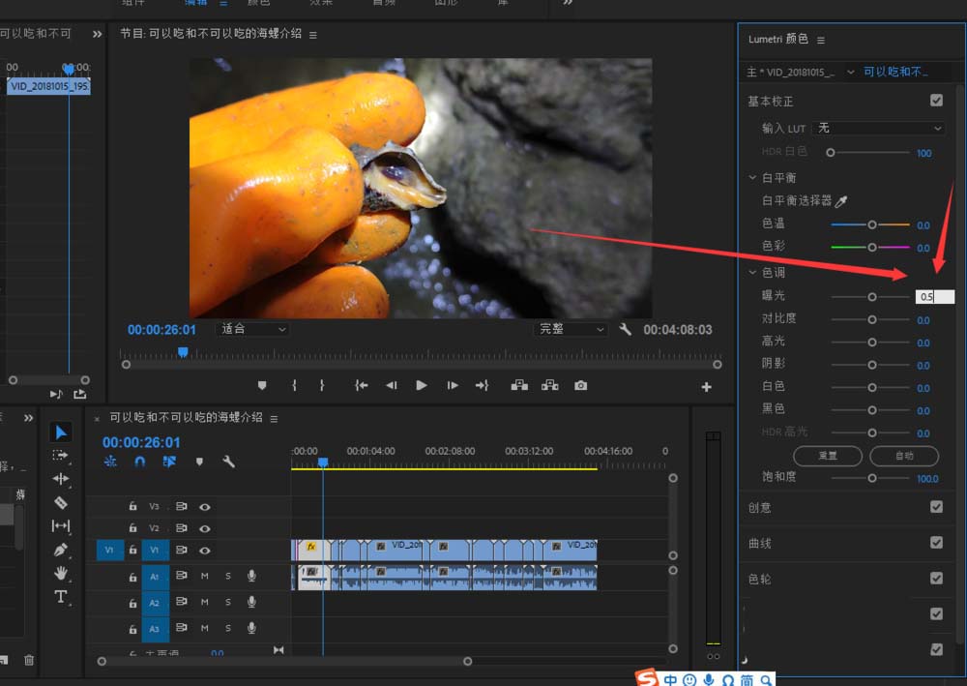Select the Type tool
Screen dimensions: 967x686
coord(60,597)
